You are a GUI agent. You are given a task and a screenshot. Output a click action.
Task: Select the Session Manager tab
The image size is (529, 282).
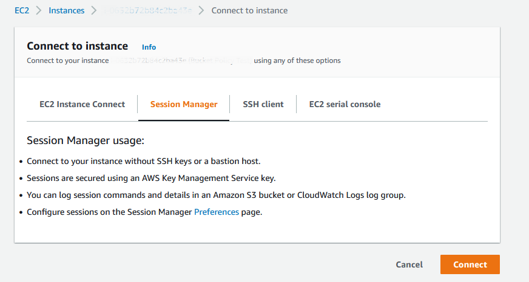pos(184,104)
